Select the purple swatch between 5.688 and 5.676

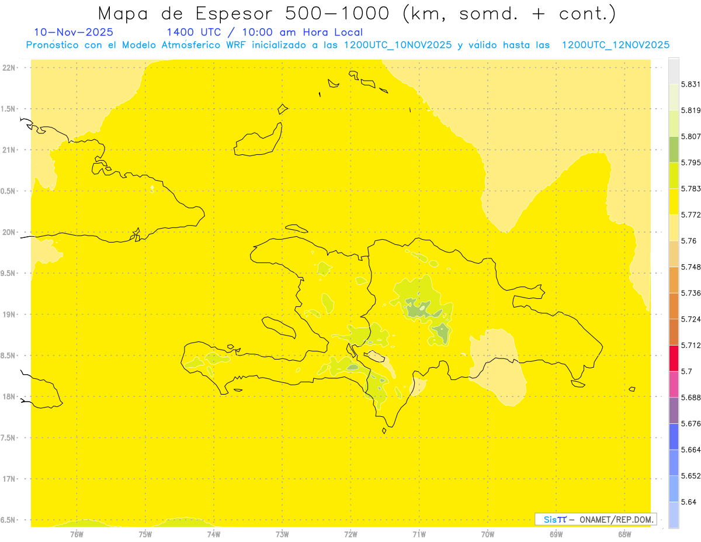click(674, 410)
